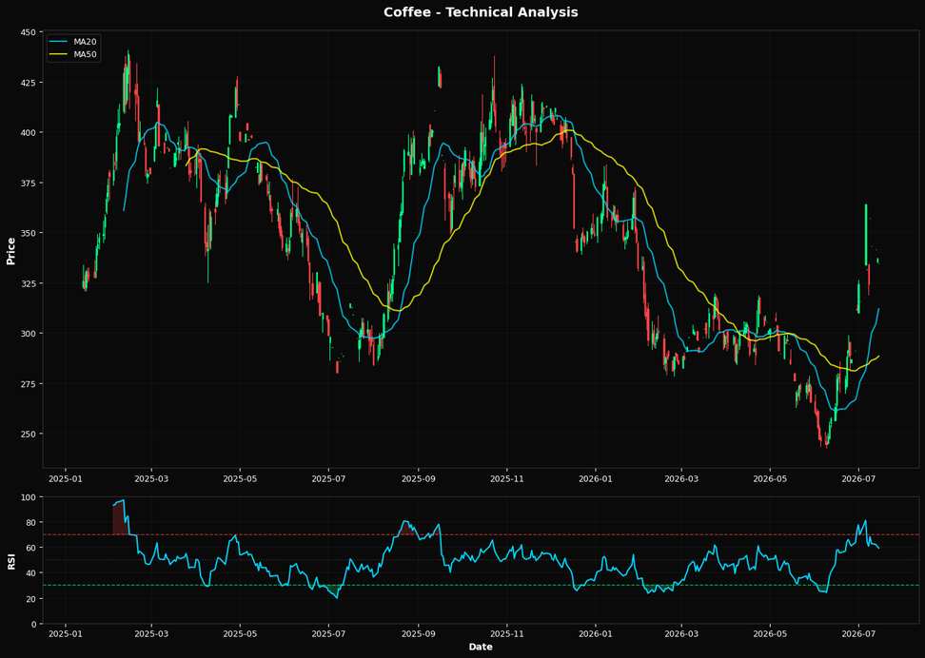Click the RSI axis label
925x658 pixels.
(10, 561)
